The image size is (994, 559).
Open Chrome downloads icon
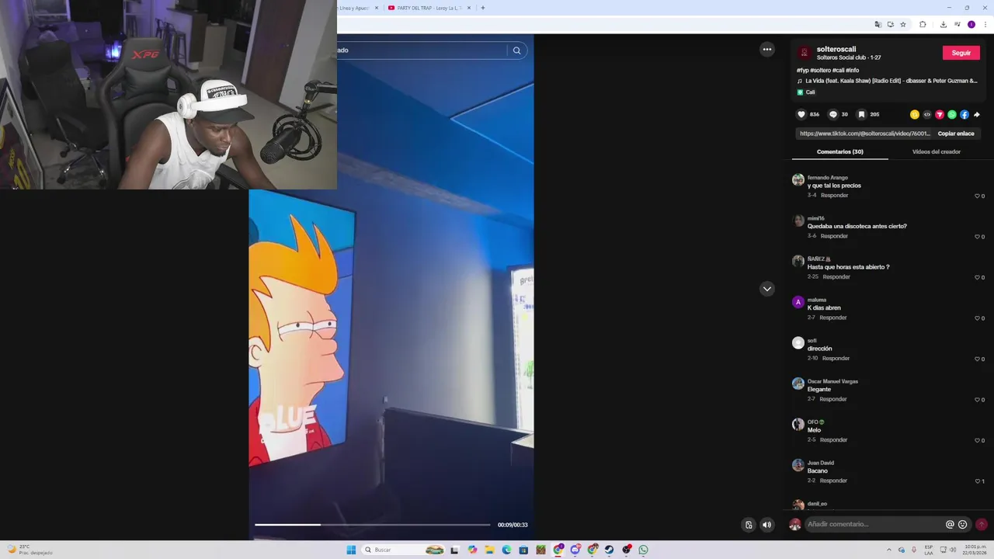pyautogui.click(x=943, y=24)
